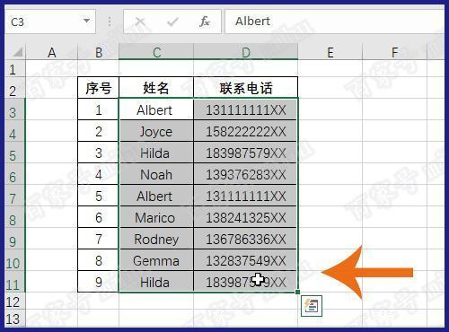
Task: Click the Joyce cell
Action: (156, 131)
